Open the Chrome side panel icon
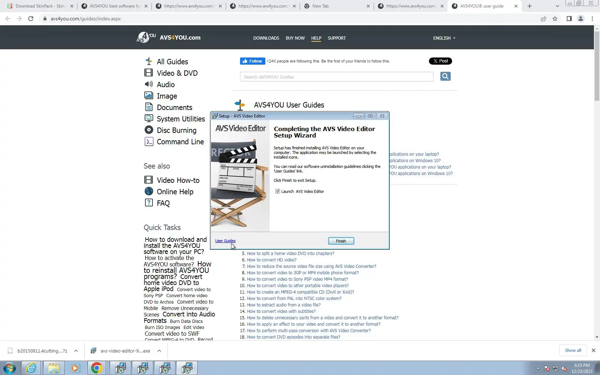The width and height of the screenshot is (600, 375). [x=569, y=19]
